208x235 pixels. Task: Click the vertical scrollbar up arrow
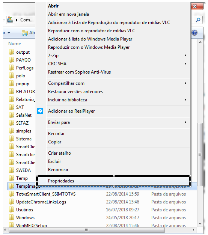(x=200, y=42)
